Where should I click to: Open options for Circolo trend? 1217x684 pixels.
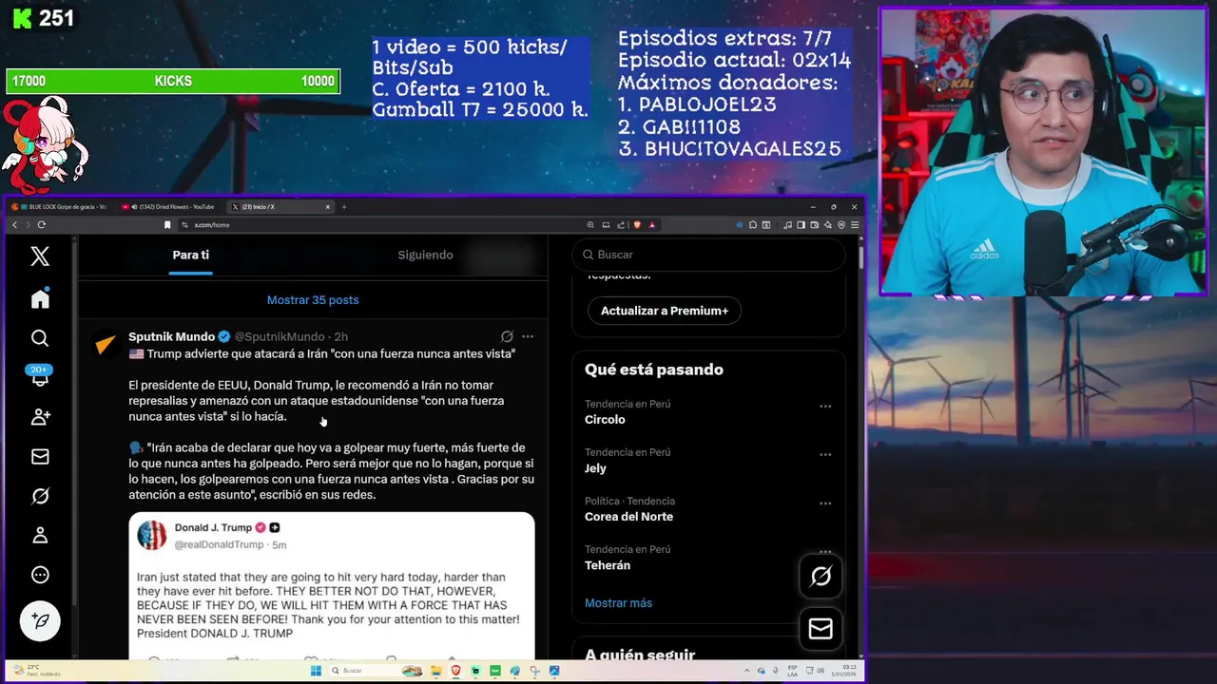(x=825, y=407)
